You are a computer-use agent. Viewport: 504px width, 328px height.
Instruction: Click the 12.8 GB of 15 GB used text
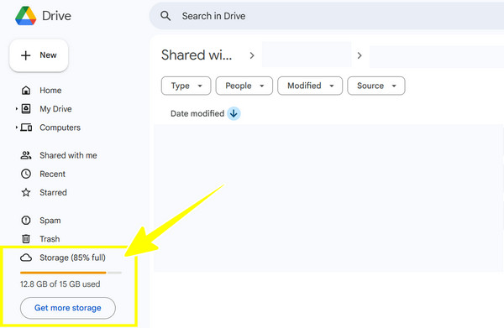pos(60,284)
